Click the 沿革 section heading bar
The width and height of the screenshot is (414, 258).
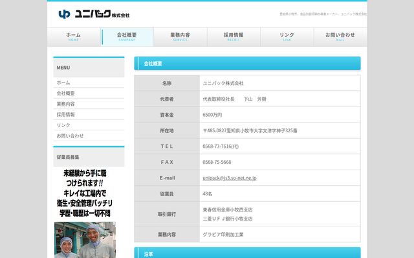pyautogui.click(x=247, y=253)
